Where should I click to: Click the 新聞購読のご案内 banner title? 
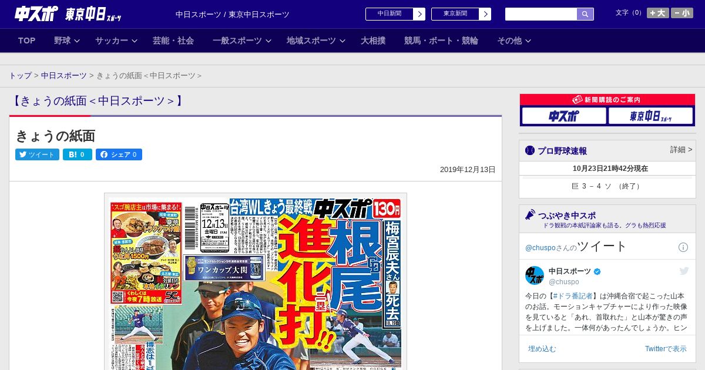(x=607, y=100)
